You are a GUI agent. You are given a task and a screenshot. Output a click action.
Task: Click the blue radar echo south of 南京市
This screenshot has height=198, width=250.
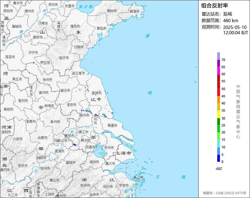[x=74, y=145]
